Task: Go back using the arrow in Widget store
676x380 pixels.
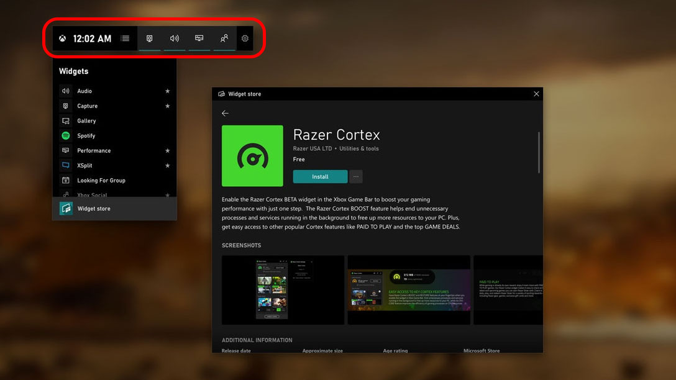Action: click(x=225, y=113)
